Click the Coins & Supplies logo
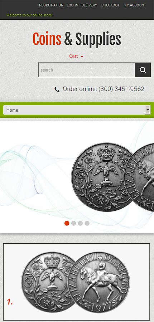 [77, 39]
